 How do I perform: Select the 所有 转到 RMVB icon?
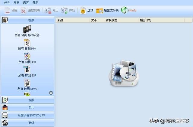coord(27,83)
